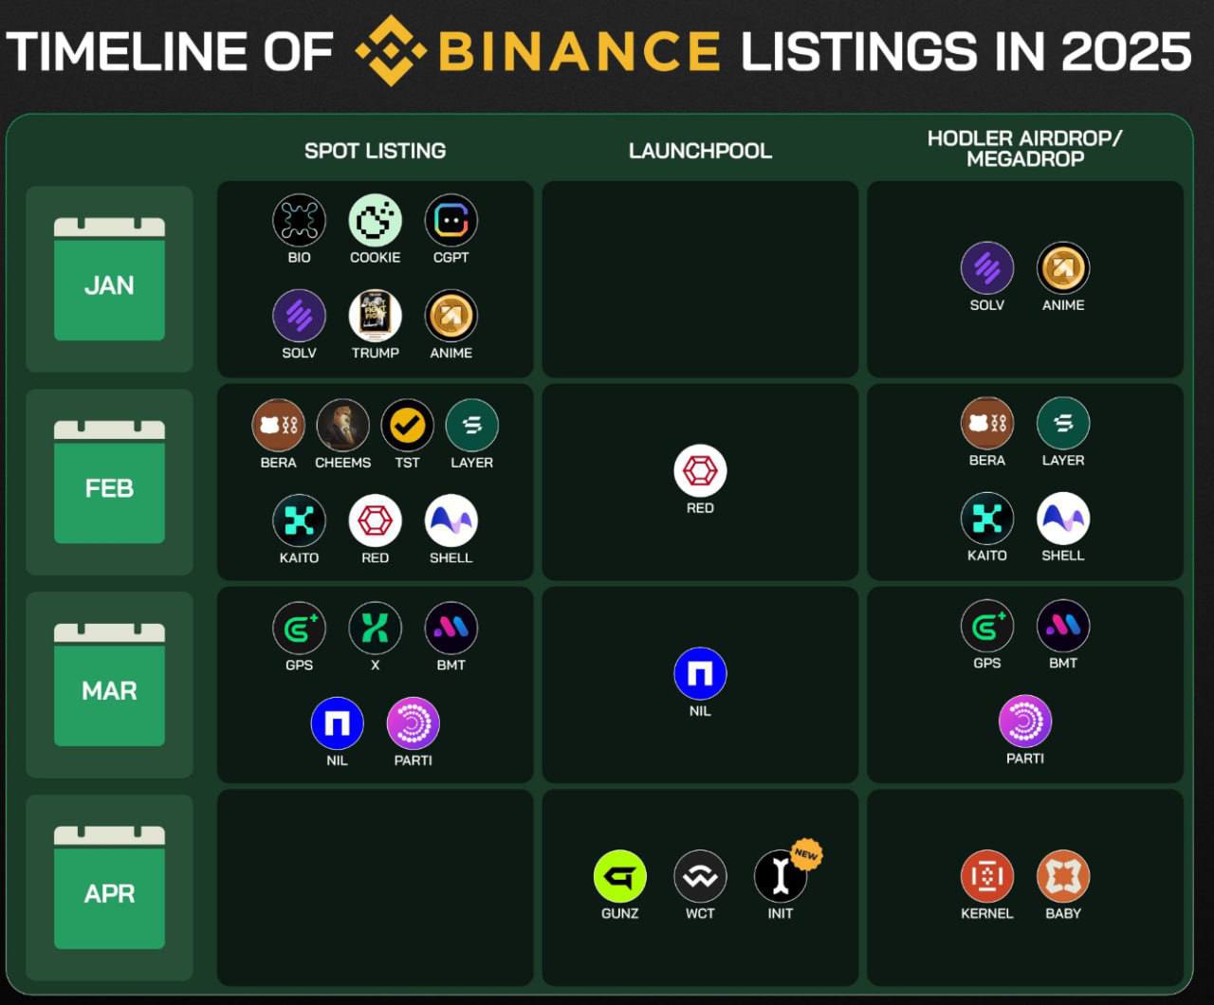Image resolution: width=1214 pixels, height=1005 pixels.
Task: Click RED icon in February Spot Listing
Action: click(x=375, y=521)
